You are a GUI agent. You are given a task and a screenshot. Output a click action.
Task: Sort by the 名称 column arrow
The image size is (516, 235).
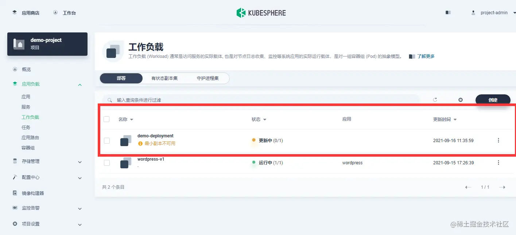click(x=132, y=120)
